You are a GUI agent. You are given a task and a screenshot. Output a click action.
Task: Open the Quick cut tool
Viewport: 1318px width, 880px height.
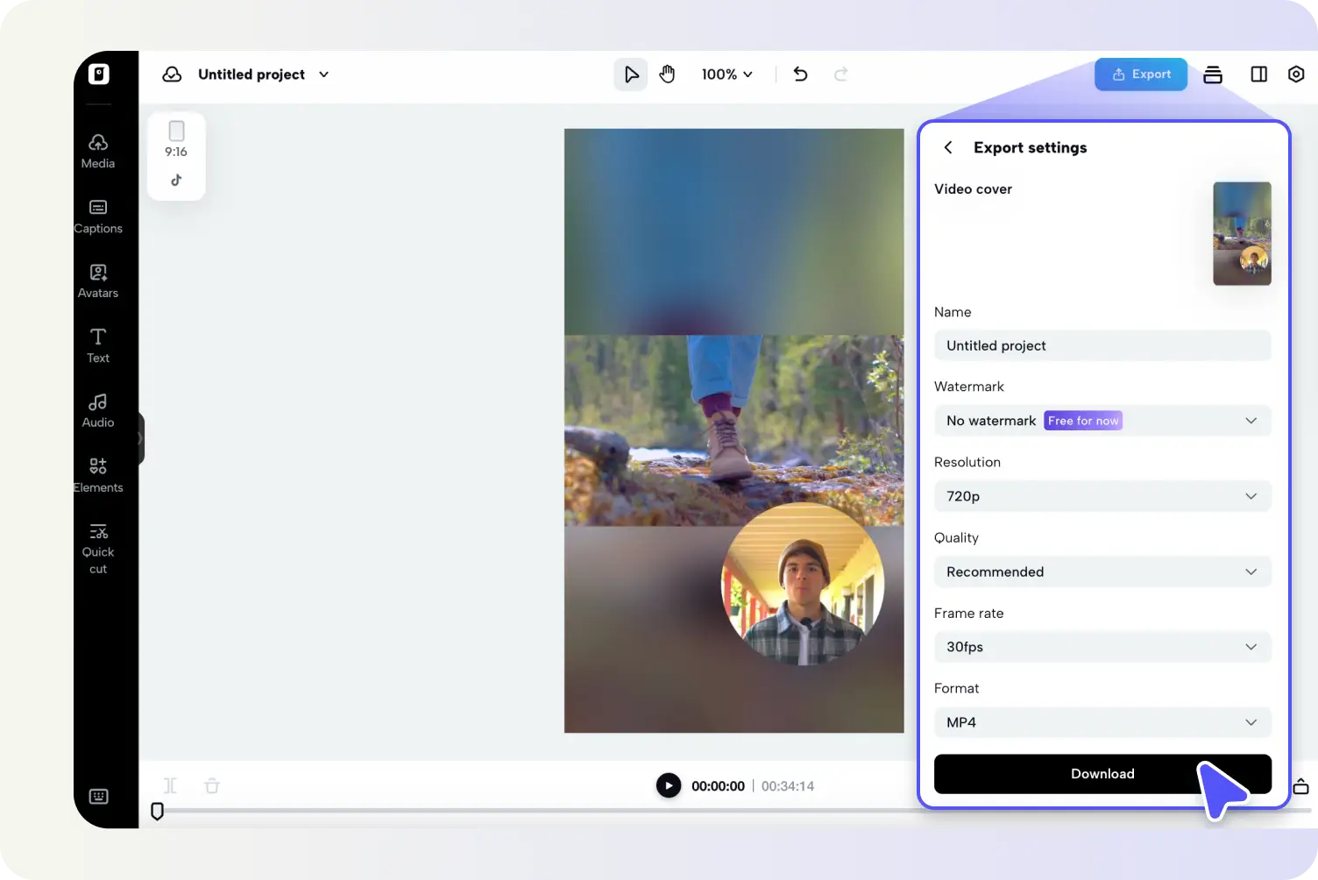pos(98,549)
